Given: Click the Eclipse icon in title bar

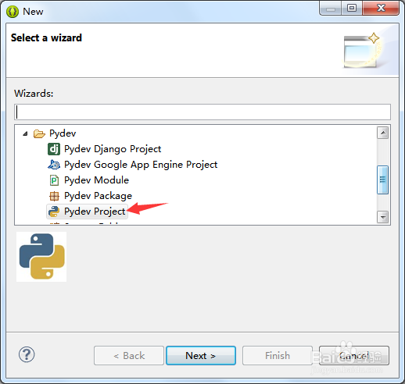Looking at the screenshot, I should (x=13, y=12).
